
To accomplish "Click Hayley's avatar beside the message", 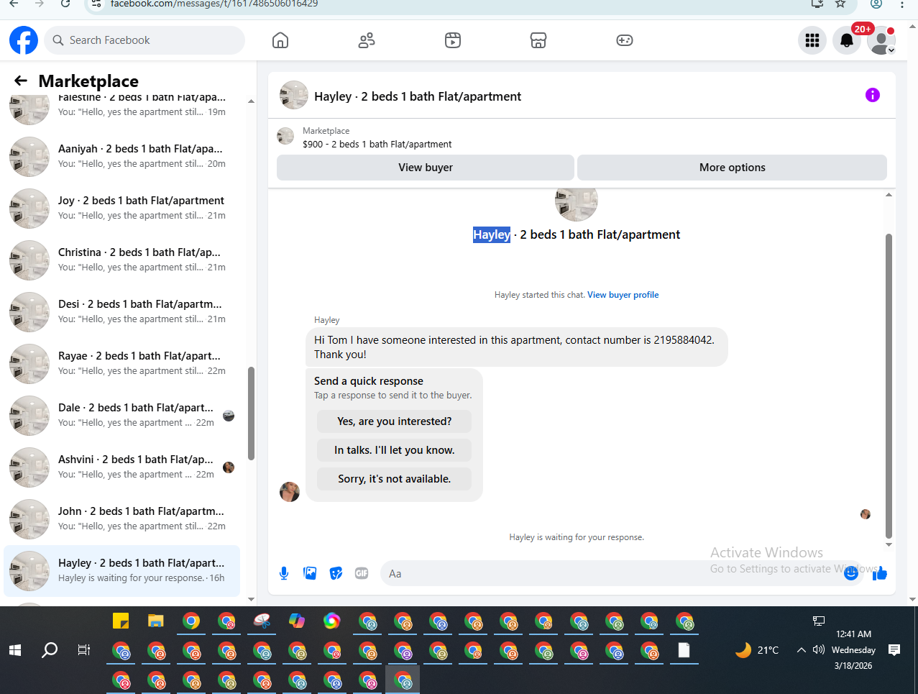I will click(x=290, y=492).
